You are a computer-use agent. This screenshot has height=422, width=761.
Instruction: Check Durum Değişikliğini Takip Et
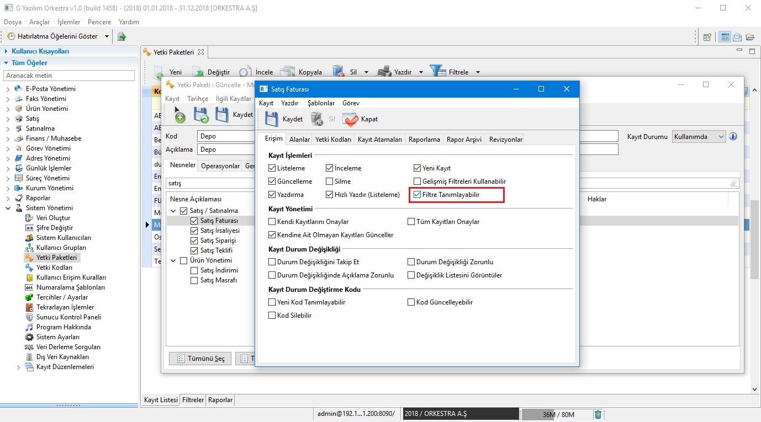[x=272, y=262]
